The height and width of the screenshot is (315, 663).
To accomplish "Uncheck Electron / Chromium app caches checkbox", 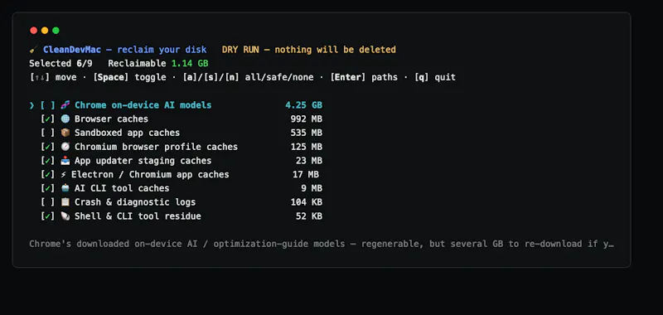I will coord(48,175).
